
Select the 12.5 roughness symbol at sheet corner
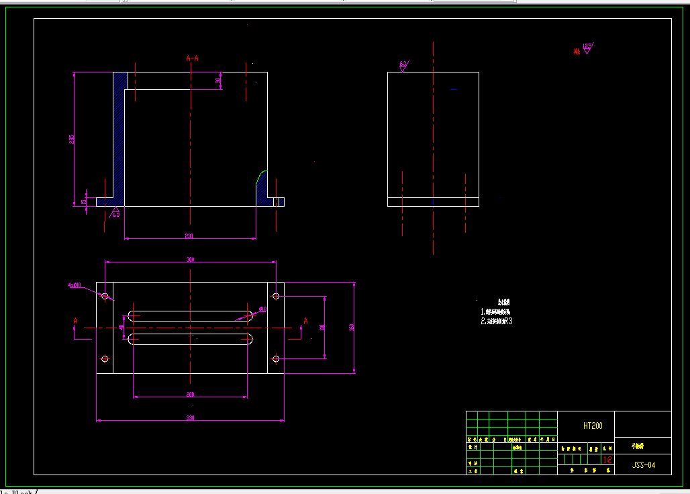pyautogui.click(x=589, y=48)
